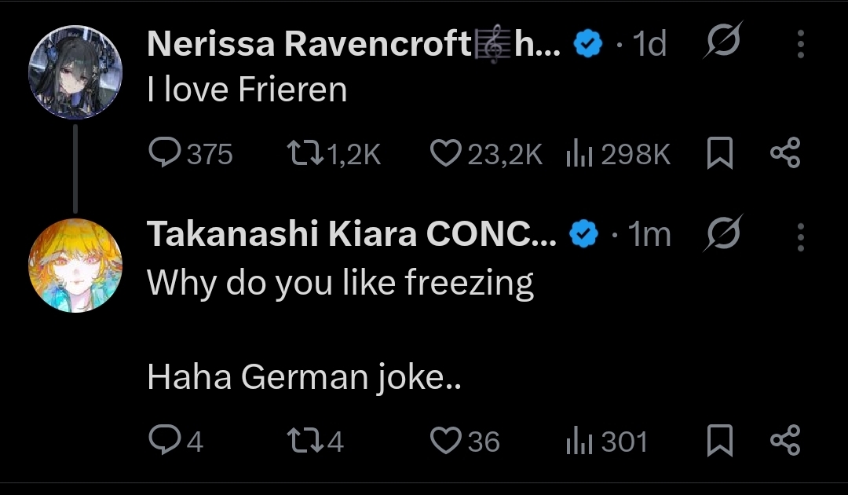
Task: View analytics for Nerissa's tweet
Action: click(577, 154)
